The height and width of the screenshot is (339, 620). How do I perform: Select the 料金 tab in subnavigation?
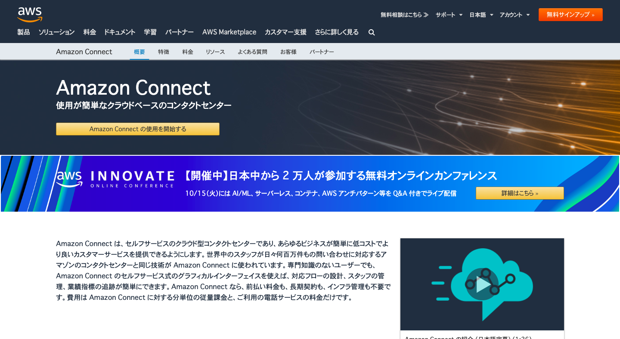pos(187,52)
